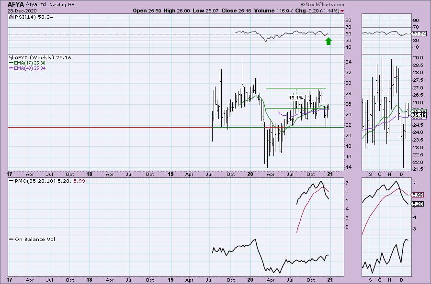431x284 pixels.
Task: Click the bold 25.16 price tag at right
Action: point(420,116)
